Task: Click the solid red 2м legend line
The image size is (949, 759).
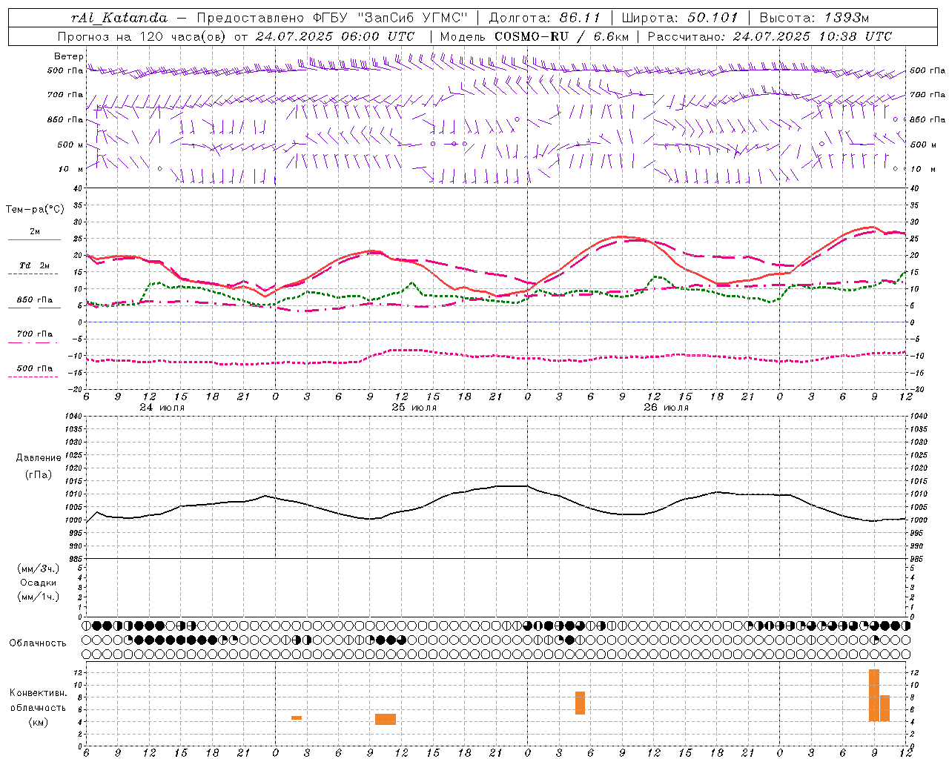Action: [x=34, y=239]
